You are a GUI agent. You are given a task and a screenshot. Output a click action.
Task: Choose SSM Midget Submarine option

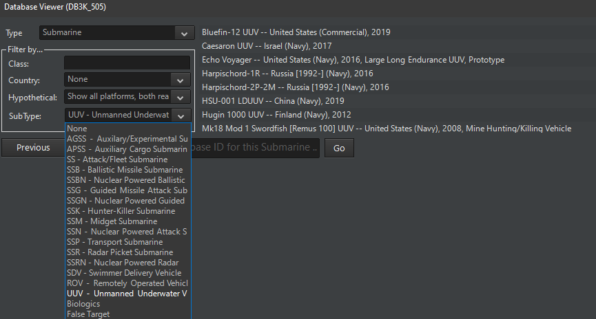(x=127, y=221)
